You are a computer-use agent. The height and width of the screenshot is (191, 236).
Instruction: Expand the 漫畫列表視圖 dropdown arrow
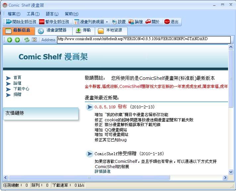(x=107, y=22)
